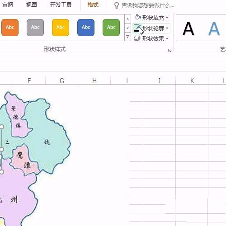Expand the shape styles gallery more button
Screen dimensions: 226x226
click(127, 37)
